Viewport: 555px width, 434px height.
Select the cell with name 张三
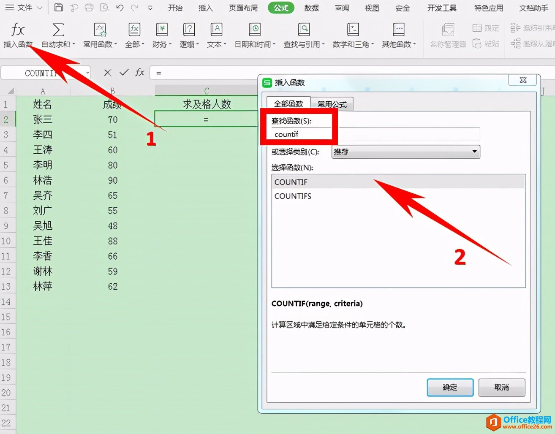(x=43, y=119)
